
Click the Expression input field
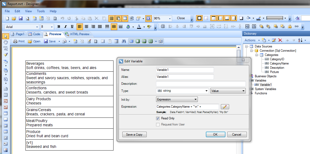pyautogui.click(x=187, y=107)
